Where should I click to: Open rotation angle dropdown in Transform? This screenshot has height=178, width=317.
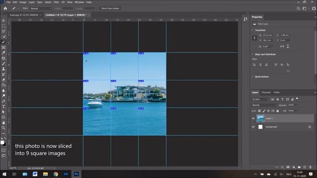point(272,46)
